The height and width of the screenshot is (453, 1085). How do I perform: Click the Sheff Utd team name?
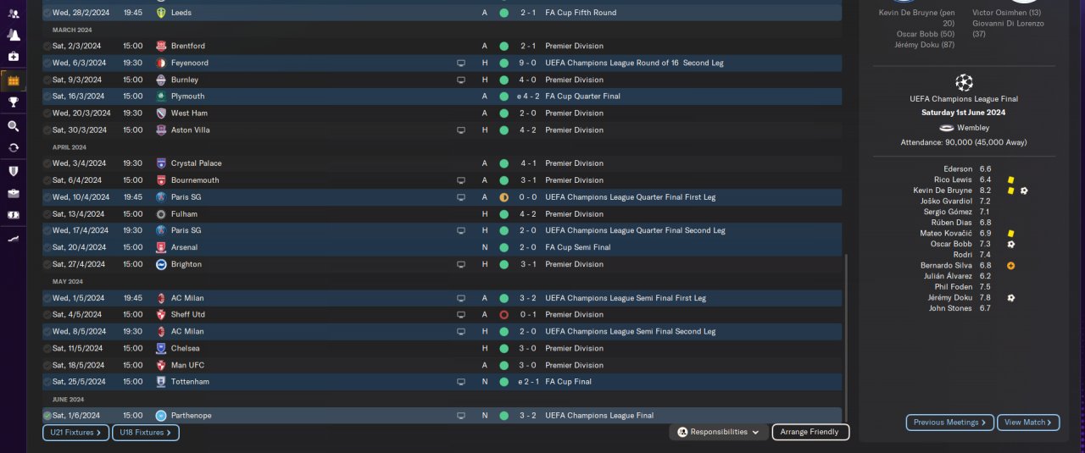(188, 315)
